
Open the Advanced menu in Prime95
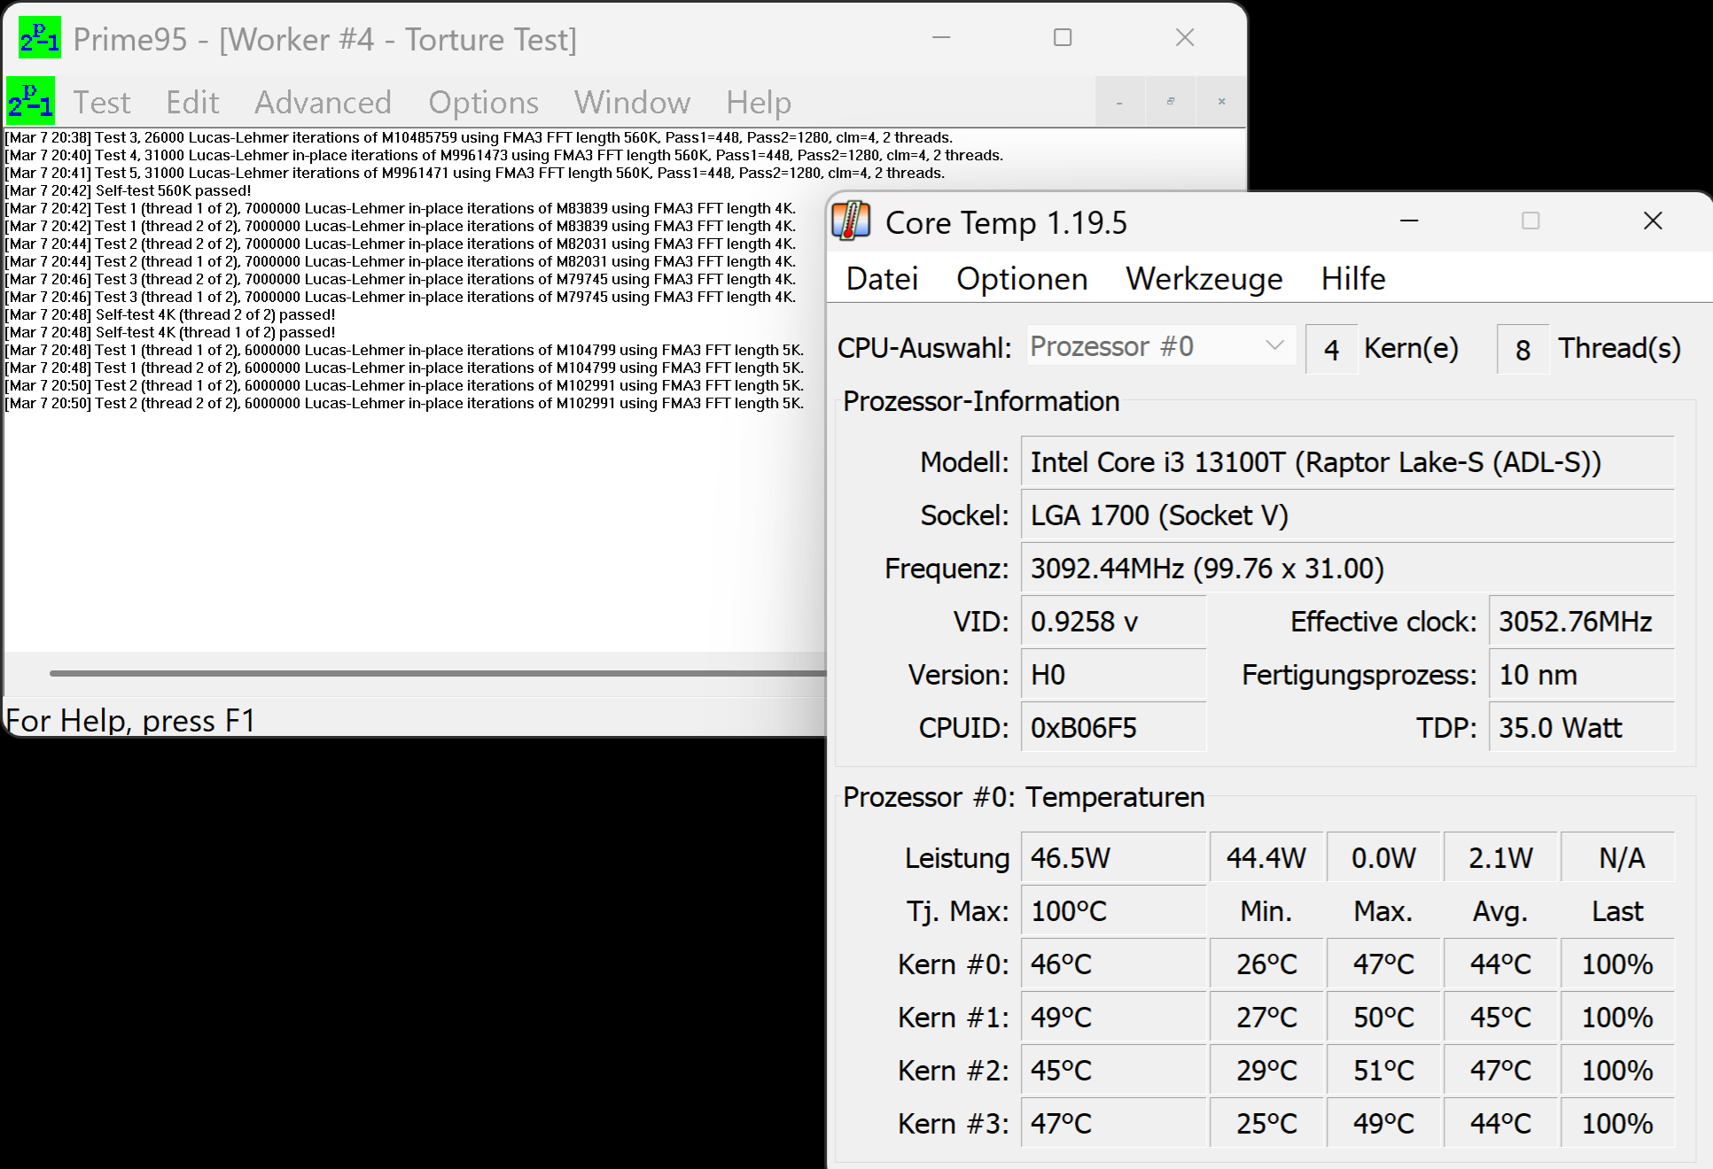coord(323,103)
